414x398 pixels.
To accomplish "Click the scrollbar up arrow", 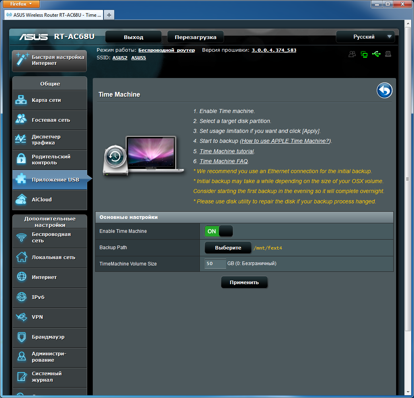I will (x=408, y=23).
